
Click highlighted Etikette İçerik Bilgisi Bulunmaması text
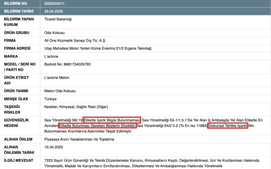click(112, 120)
